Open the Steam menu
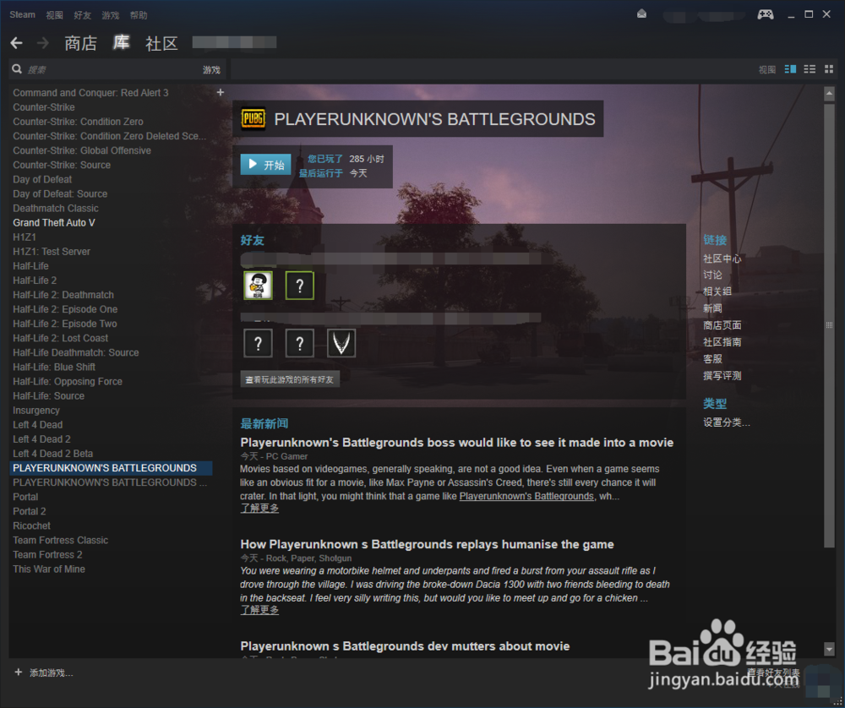 (x=22, y=14)
